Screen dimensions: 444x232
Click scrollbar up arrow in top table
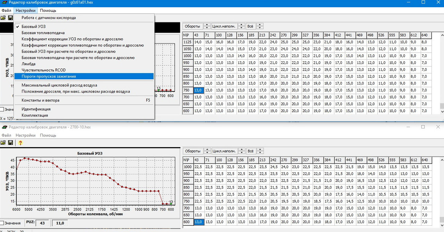pos(442,35)
